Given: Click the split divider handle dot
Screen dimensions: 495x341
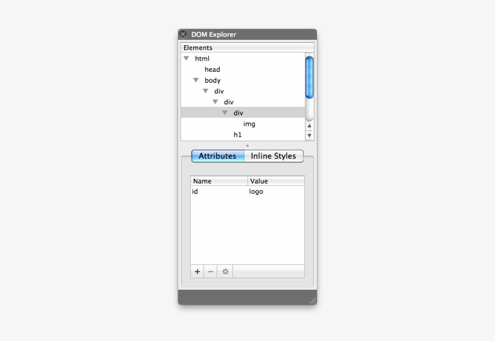Looking at the screenshot, I should point(247,146).
